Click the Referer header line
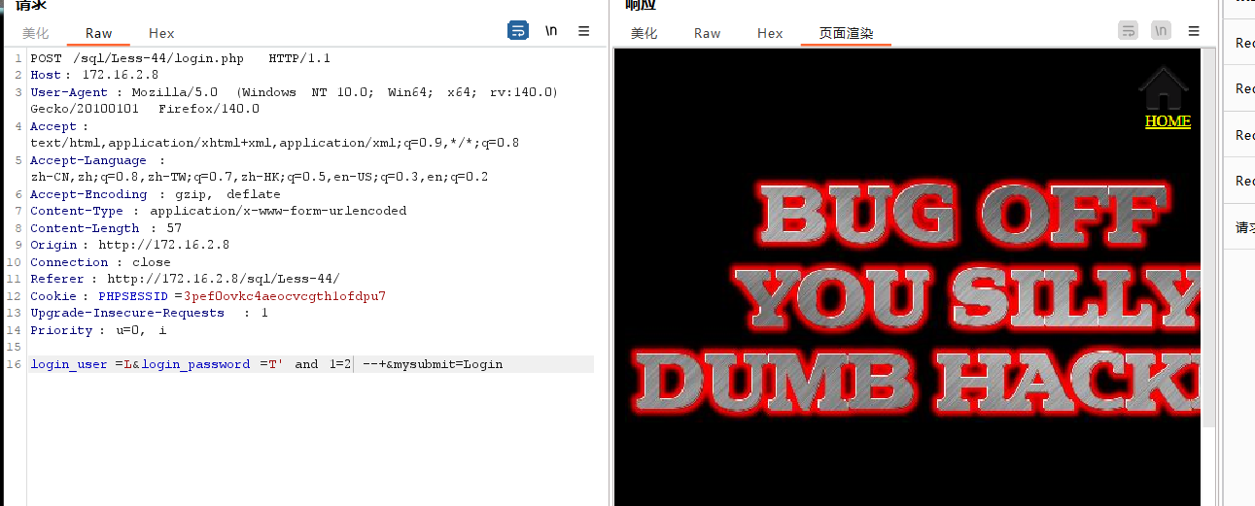 (185, 279)
